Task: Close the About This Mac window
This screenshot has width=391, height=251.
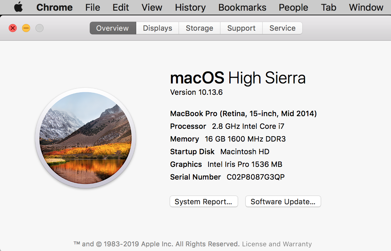Action: pos(13,28)
